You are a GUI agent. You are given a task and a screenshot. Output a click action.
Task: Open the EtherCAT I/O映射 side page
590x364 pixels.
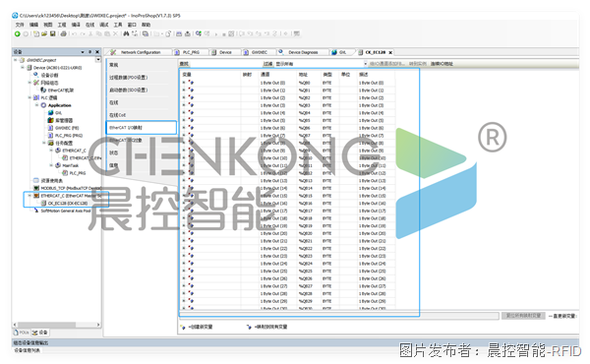point(141,128)
